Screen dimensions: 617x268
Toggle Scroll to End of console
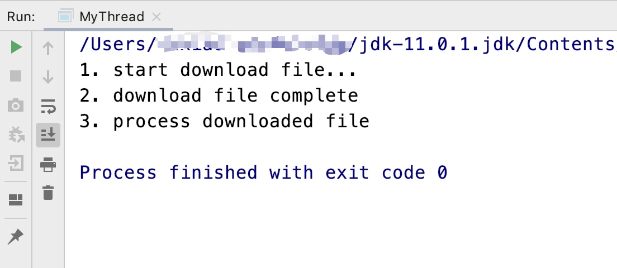48,135
